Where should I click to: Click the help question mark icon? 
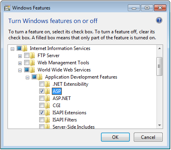[159, 20]
